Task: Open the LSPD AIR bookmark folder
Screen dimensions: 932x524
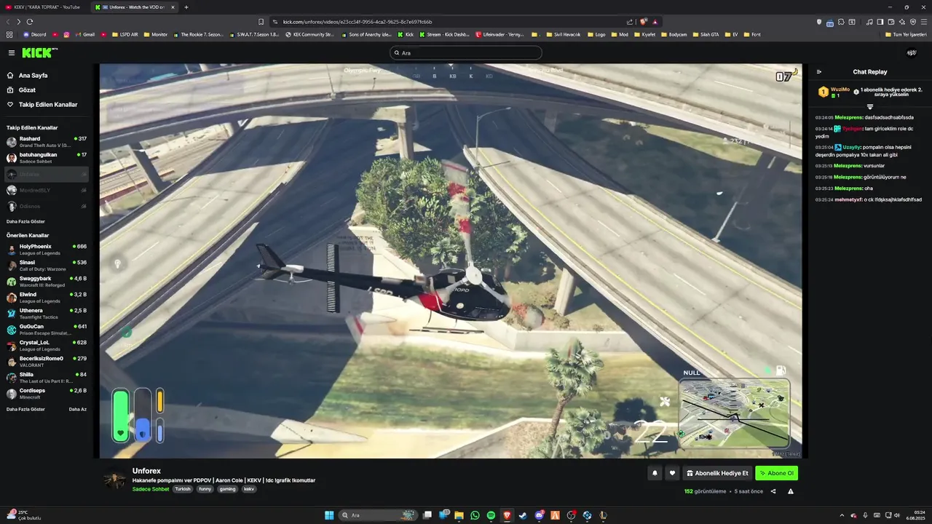Action: coord(125,34)
